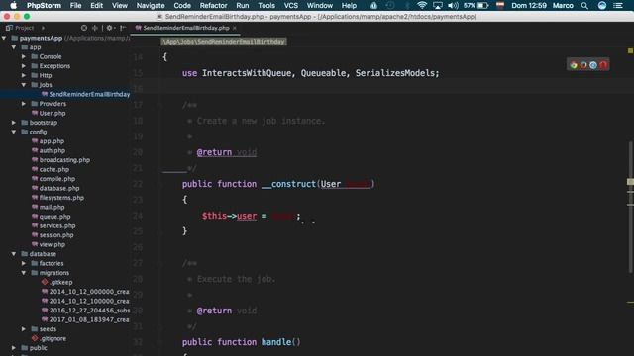The height and width of the screenshot is (356, 634).
Task: Collapse the config folder
Action: (14, 132)
